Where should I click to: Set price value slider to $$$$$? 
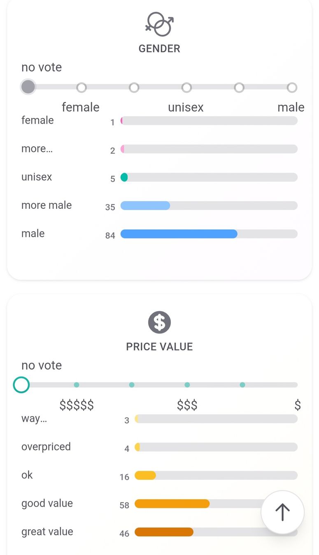click(77, 385)
